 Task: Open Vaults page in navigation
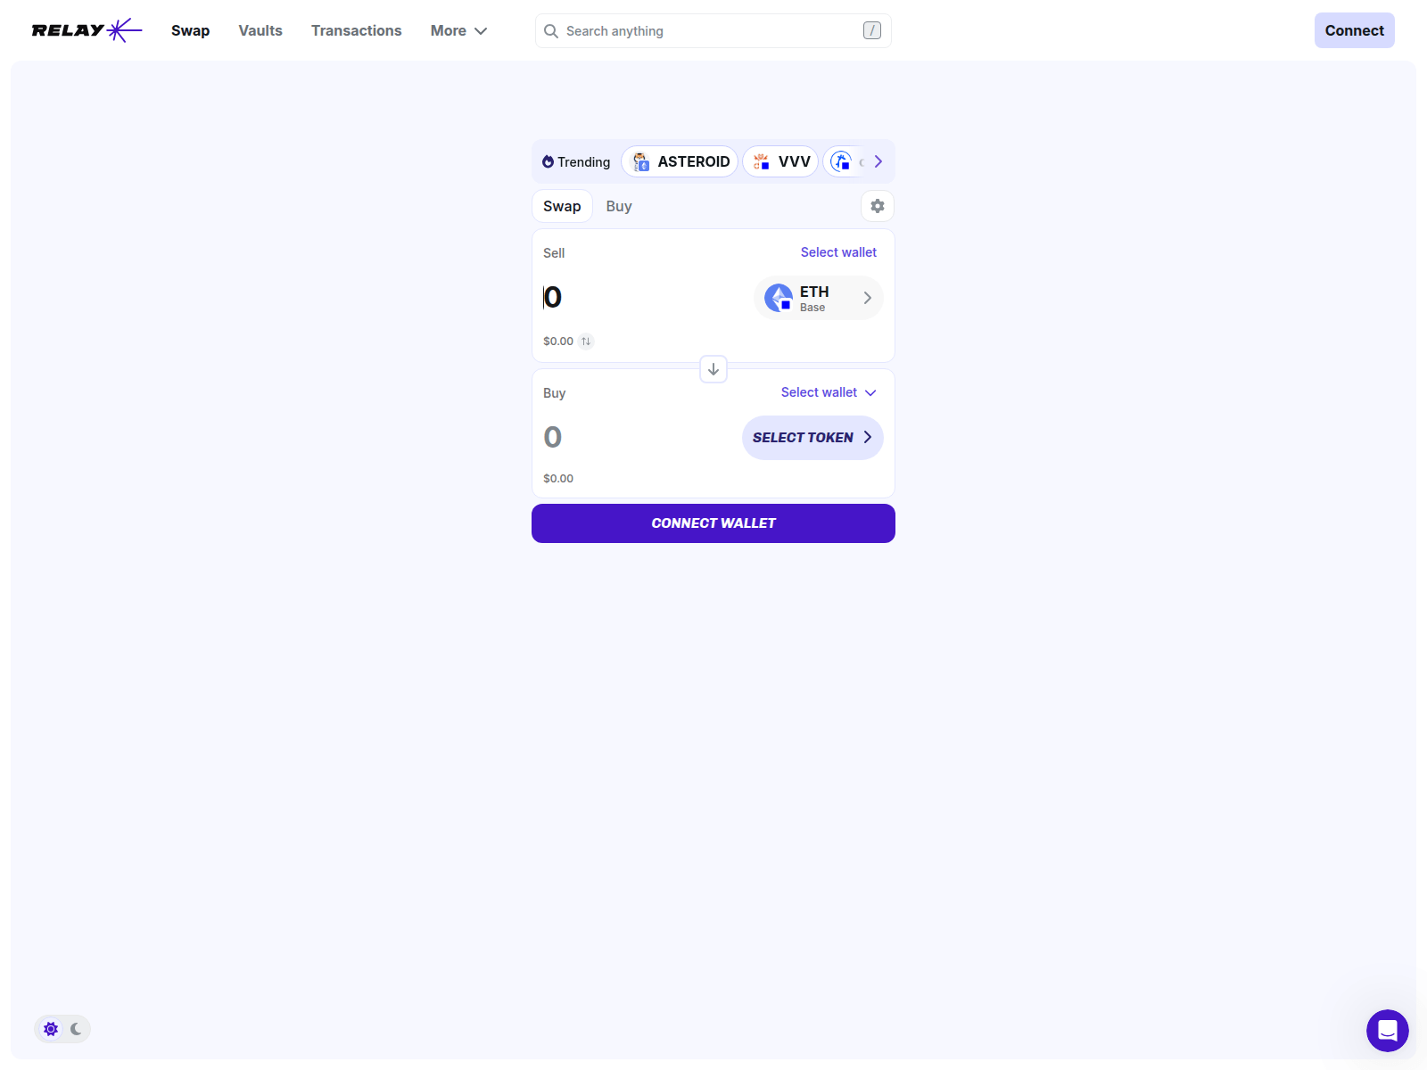pos(260,30)
